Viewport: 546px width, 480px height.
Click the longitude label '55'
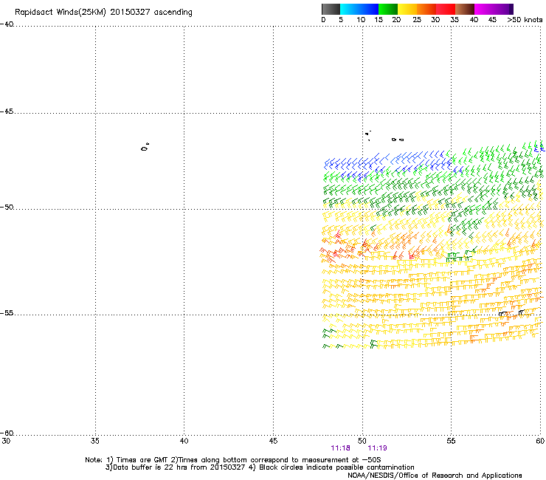pyautogui.click(x=451, y=441)
